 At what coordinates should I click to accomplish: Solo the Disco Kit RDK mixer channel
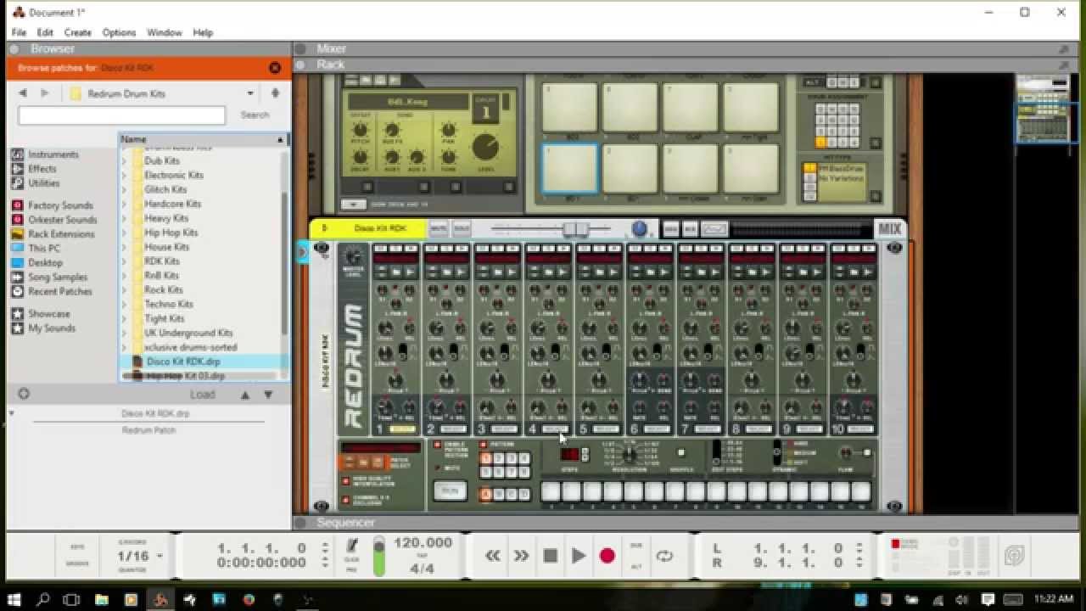click(x=461, y=229)
